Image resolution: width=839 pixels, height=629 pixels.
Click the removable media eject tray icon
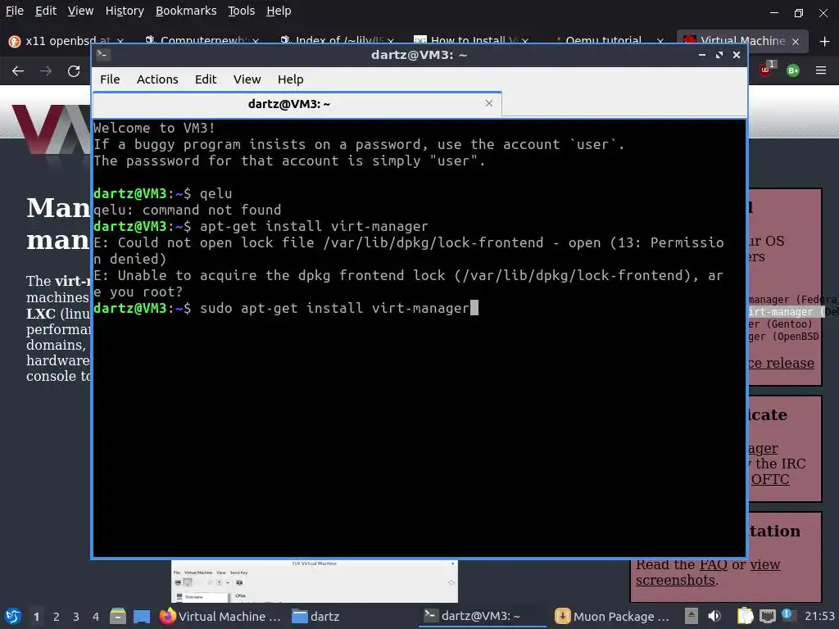click(x=692, y=616)
